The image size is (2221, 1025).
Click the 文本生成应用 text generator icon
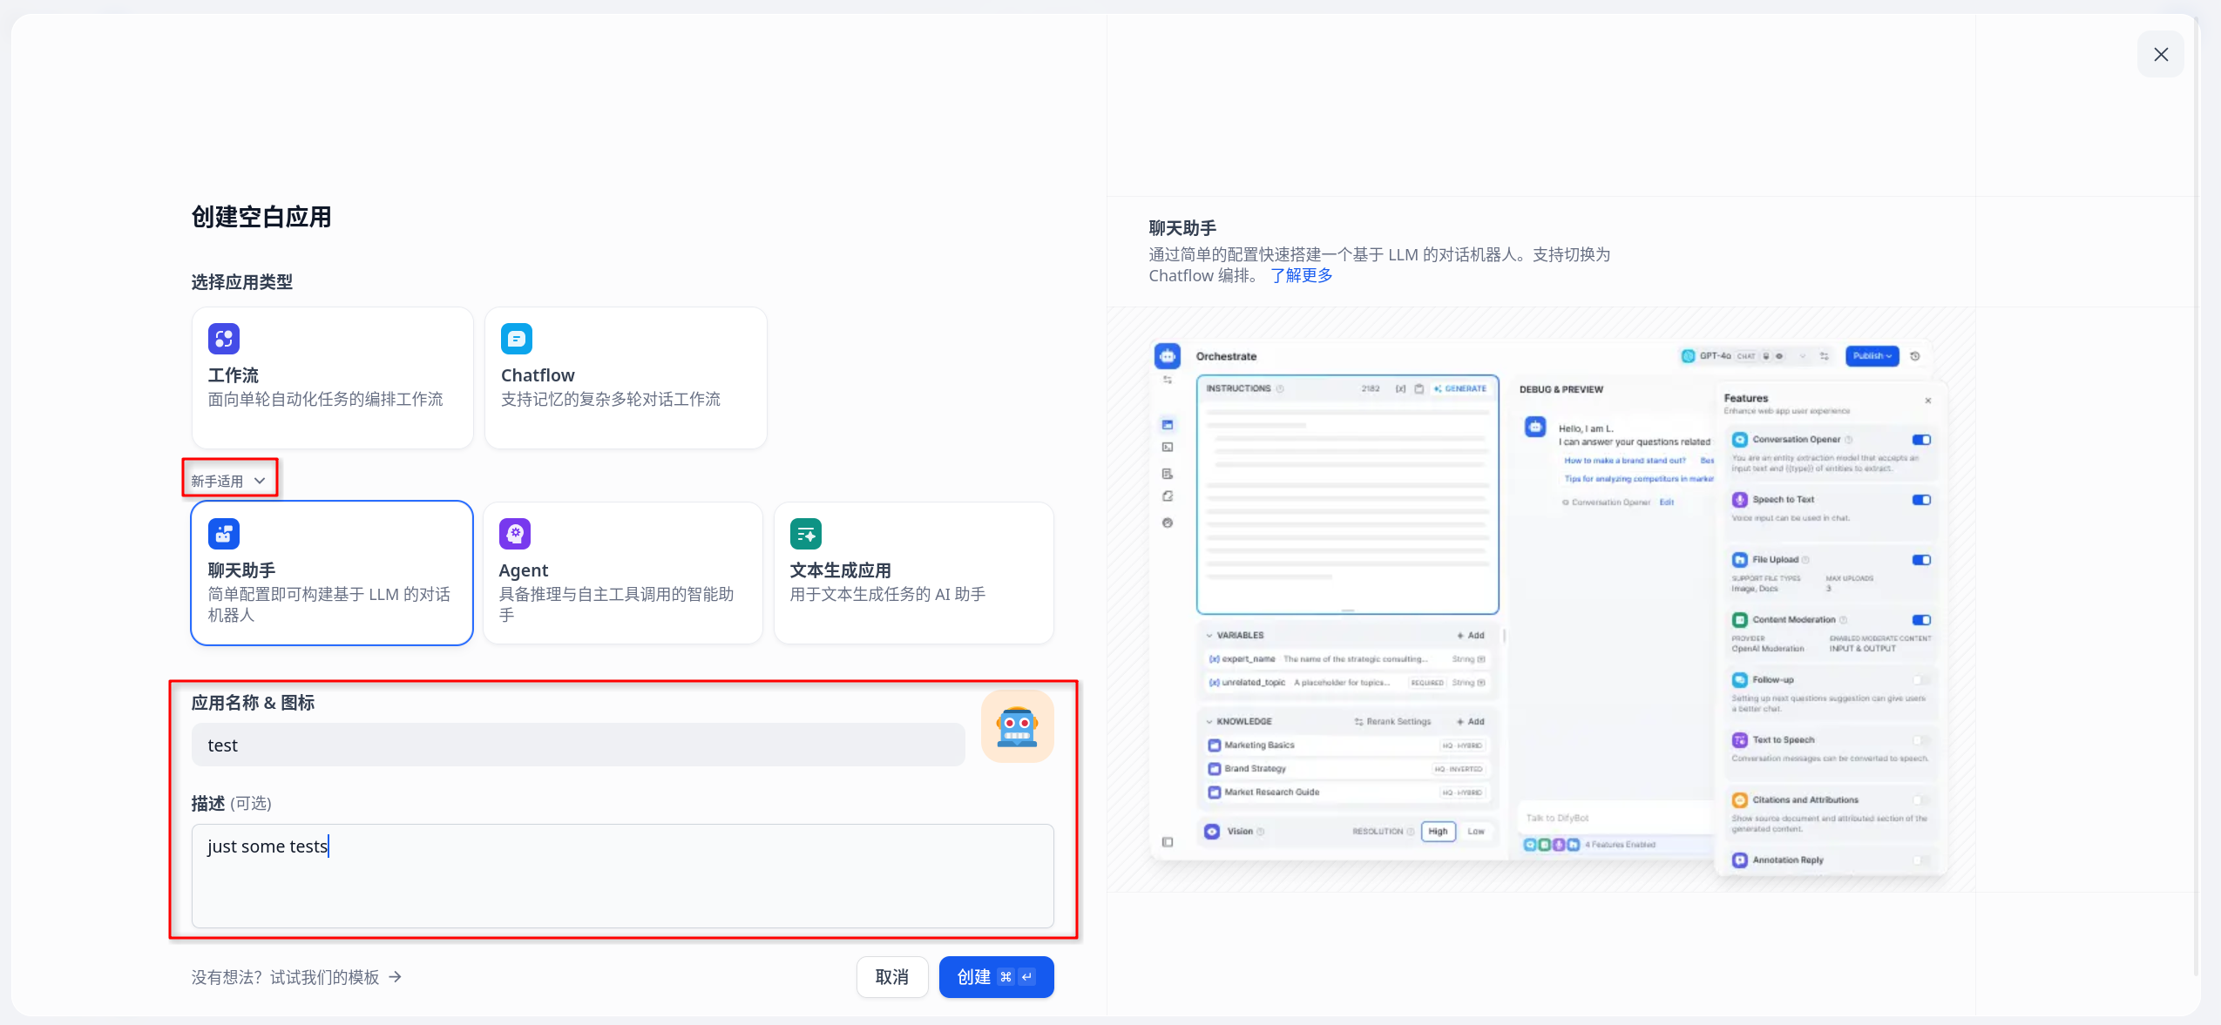805,534
